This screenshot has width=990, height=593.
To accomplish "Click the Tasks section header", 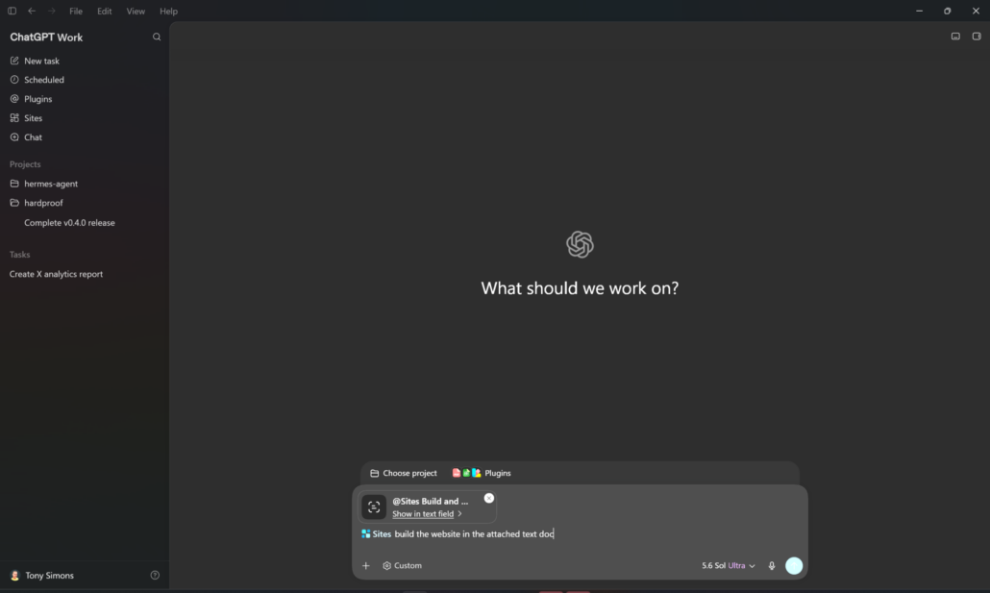I will (19, 255).
